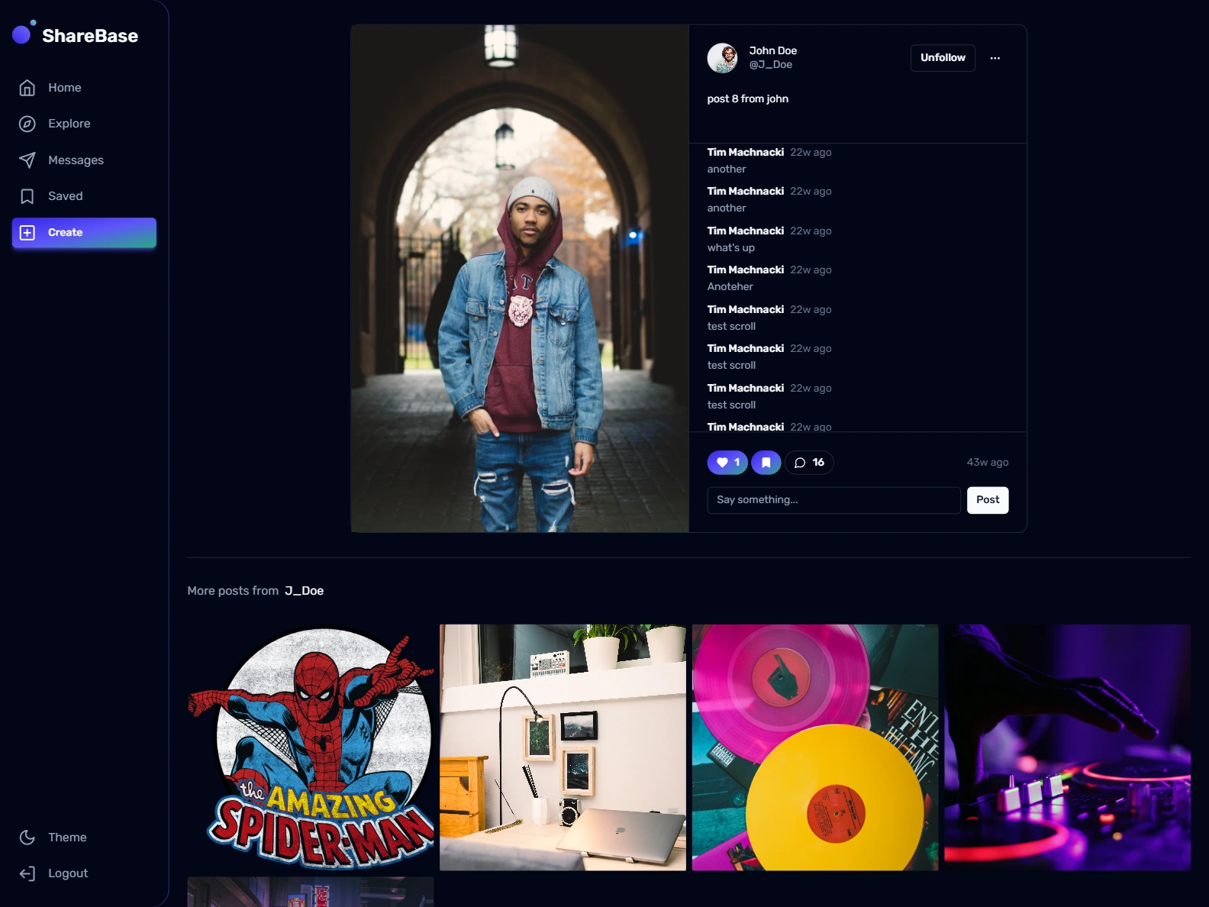This screenshot has height=907, width=1209.
Task: Open the Messages menu item
Action: (x=84, y=160)
